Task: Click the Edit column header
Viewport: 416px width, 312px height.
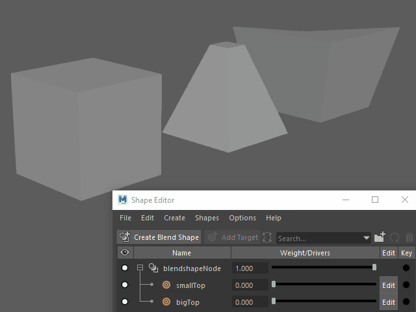Action: point(389,253)
